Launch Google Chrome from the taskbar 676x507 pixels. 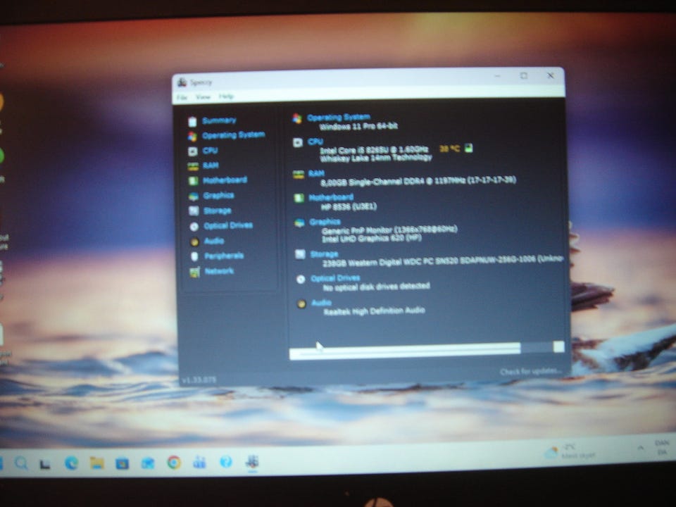pos(174,462)
